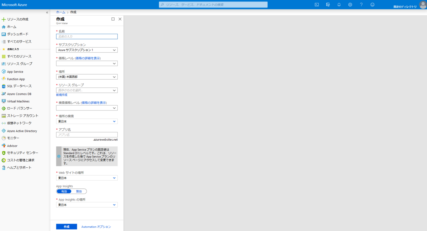Click the Virtual Machines icon
Screen dimensions: 427x231
4,101
